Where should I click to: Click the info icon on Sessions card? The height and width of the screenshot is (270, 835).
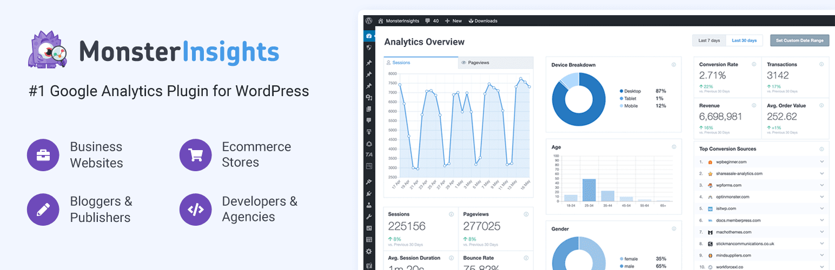point(451,214)
